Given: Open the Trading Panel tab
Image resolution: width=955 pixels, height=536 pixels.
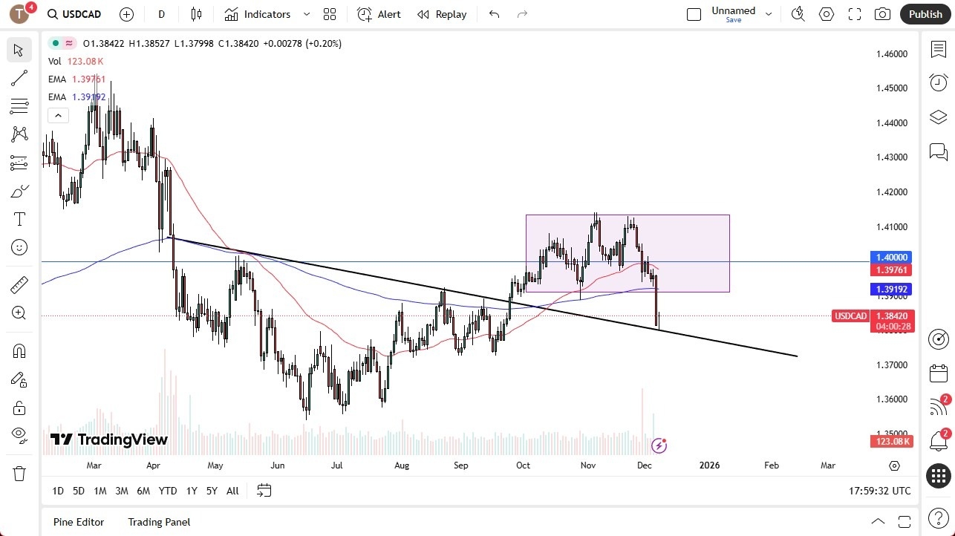Looking at the screenshot, I should (x=158, y=522).
